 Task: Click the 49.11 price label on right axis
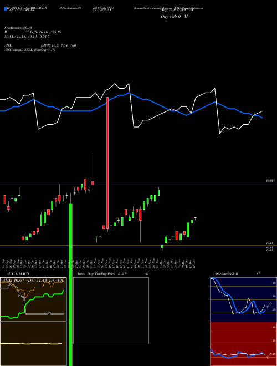point(270,243)
